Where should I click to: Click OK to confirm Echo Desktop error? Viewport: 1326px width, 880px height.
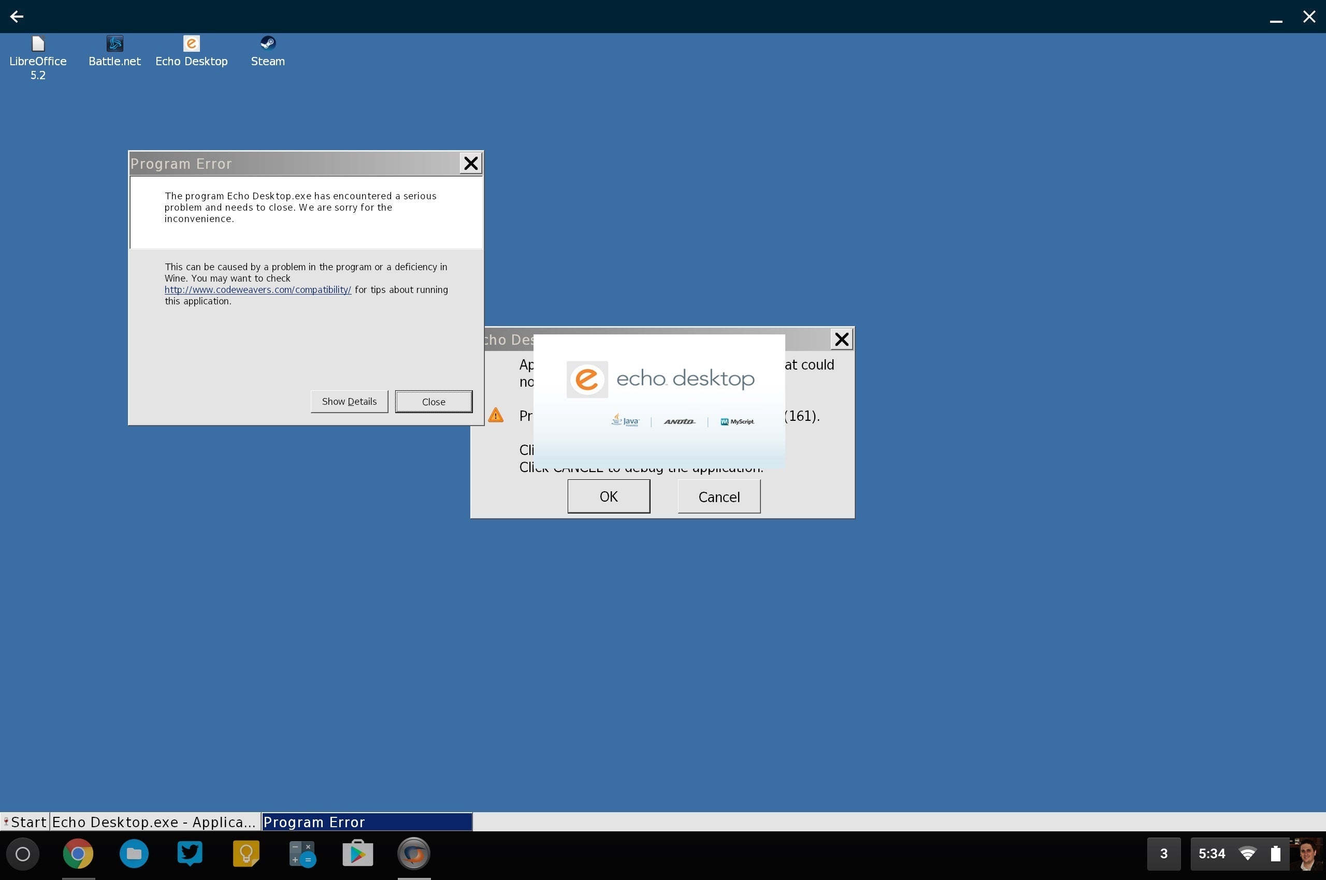(x=608, y=496)
